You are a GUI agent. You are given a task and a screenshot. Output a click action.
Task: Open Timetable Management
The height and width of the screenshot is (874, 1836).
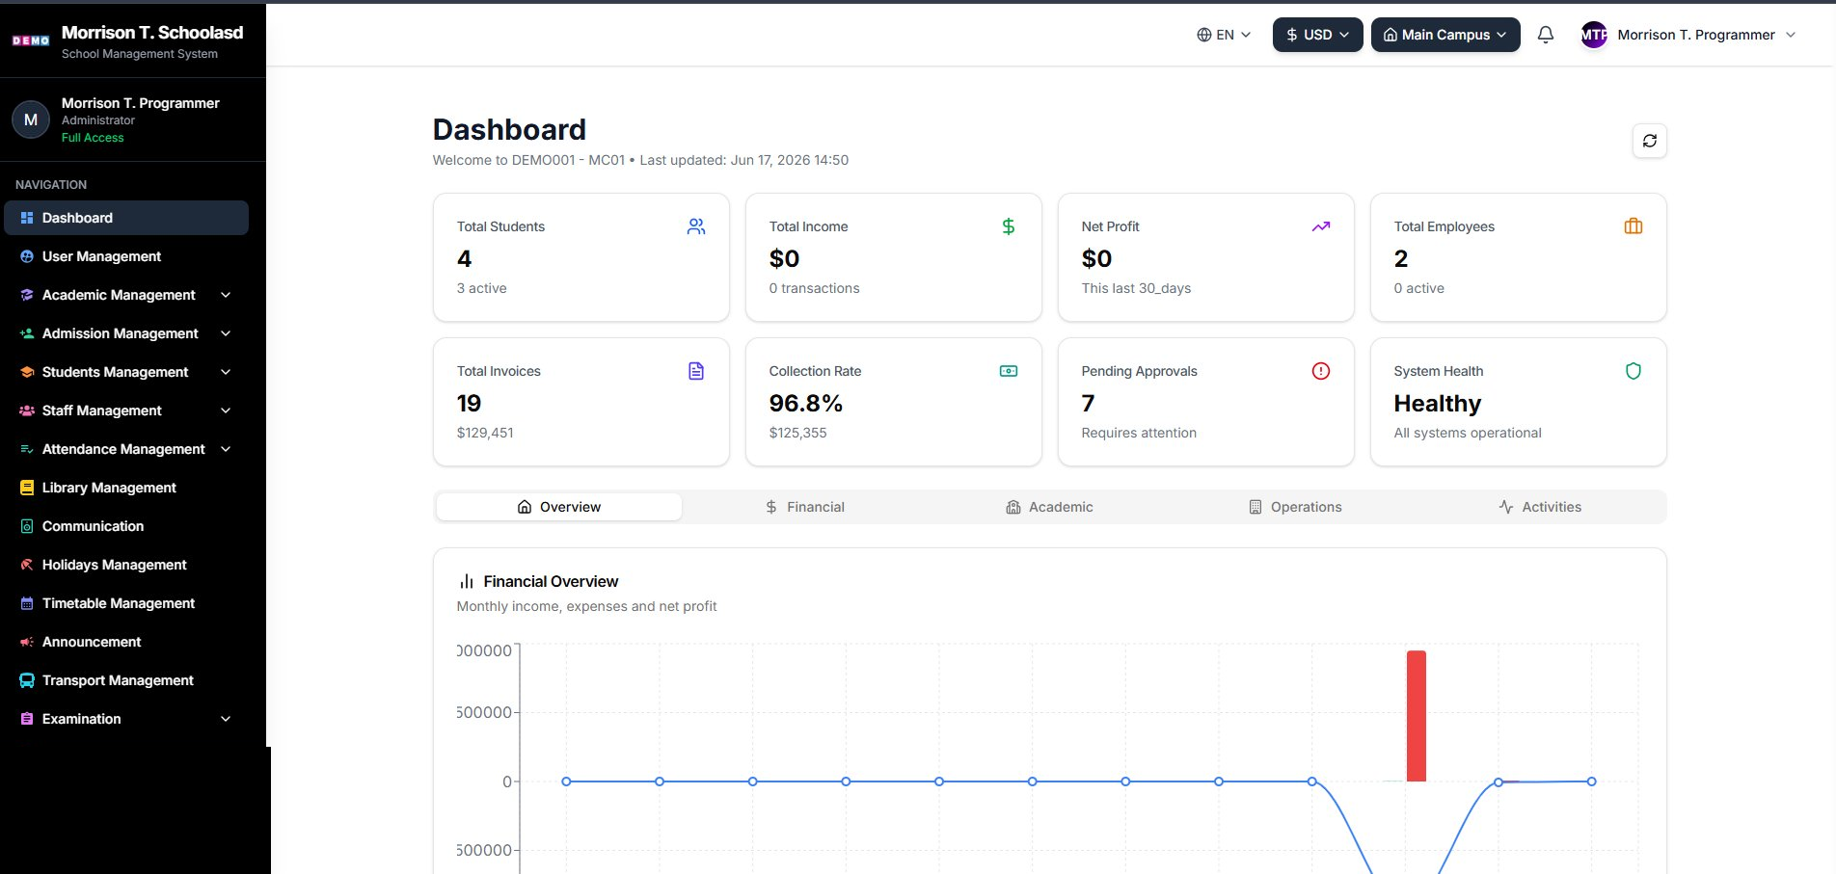click(126, 603)
